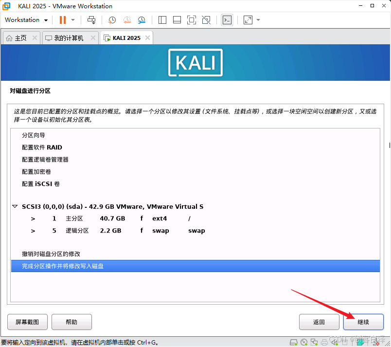
Task: Open the power options dropdown arrow
Action: [x=73, y=20]
